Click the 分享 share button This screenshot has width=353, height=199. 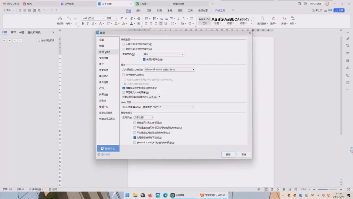[339, 10]
